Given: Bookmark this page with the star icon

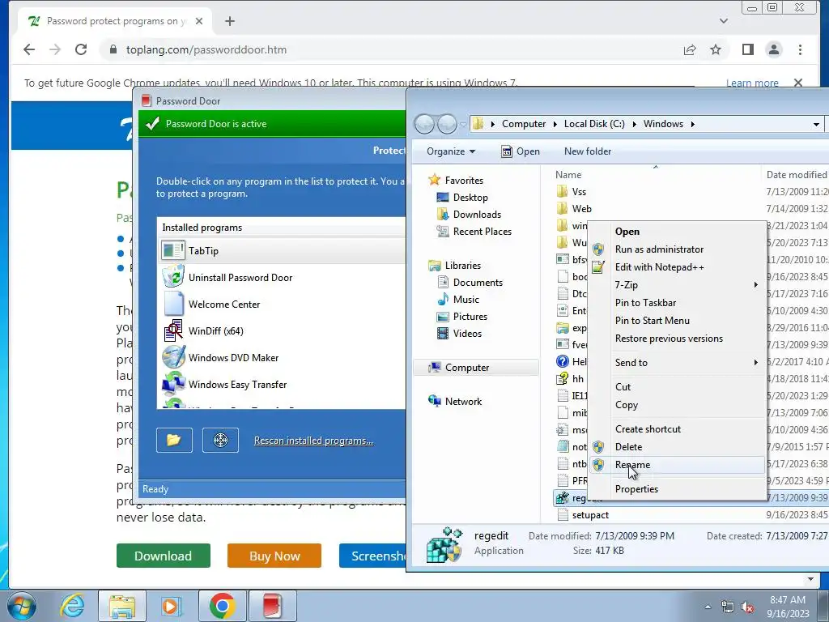Looking at the screenshot, I should (x=716, y=49).
